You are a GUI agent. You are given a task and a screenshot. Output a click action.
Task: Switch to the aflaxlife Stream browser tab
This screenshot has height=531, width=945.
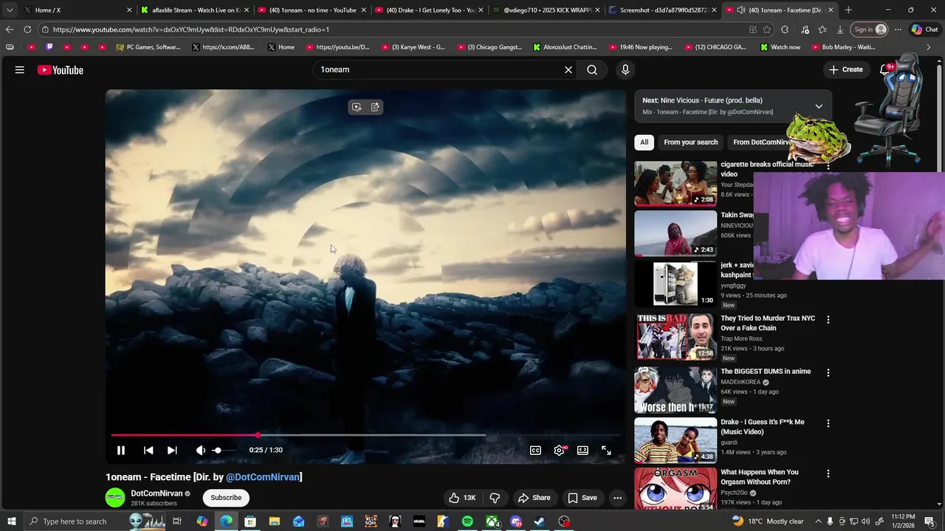pyautogui.click(x=196, y=10)
